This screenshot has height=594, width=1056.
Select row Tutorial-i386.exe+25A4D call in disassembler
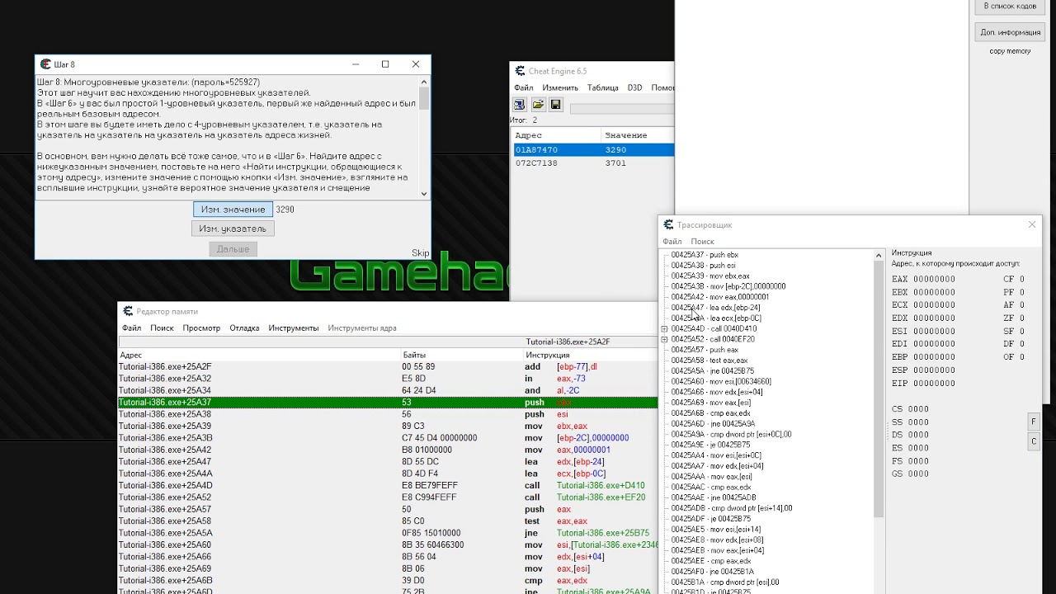pyautogui.click(x=388, y=486)
